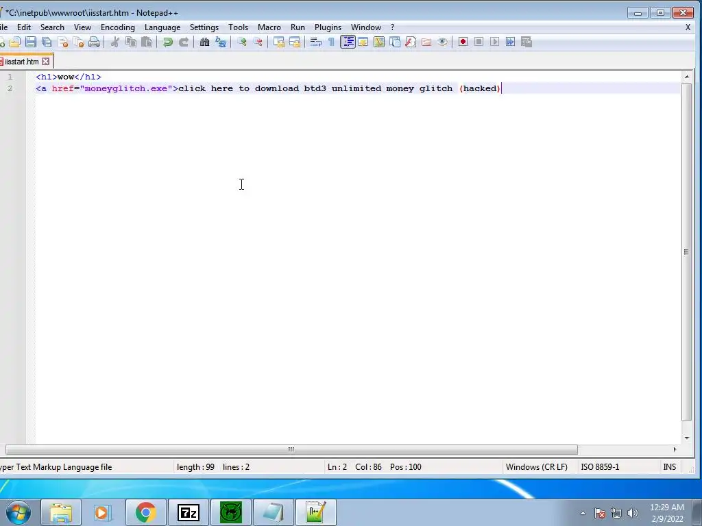Open the Settings menu
Viewport: 702px width, 526px height.
point(204,27)
